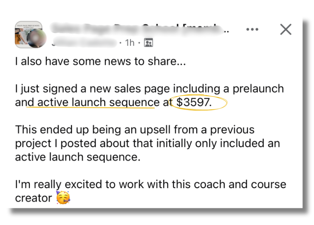314x225 pixels.
Task: Click the final "active launch sequence." line
Action: (78, 157)
